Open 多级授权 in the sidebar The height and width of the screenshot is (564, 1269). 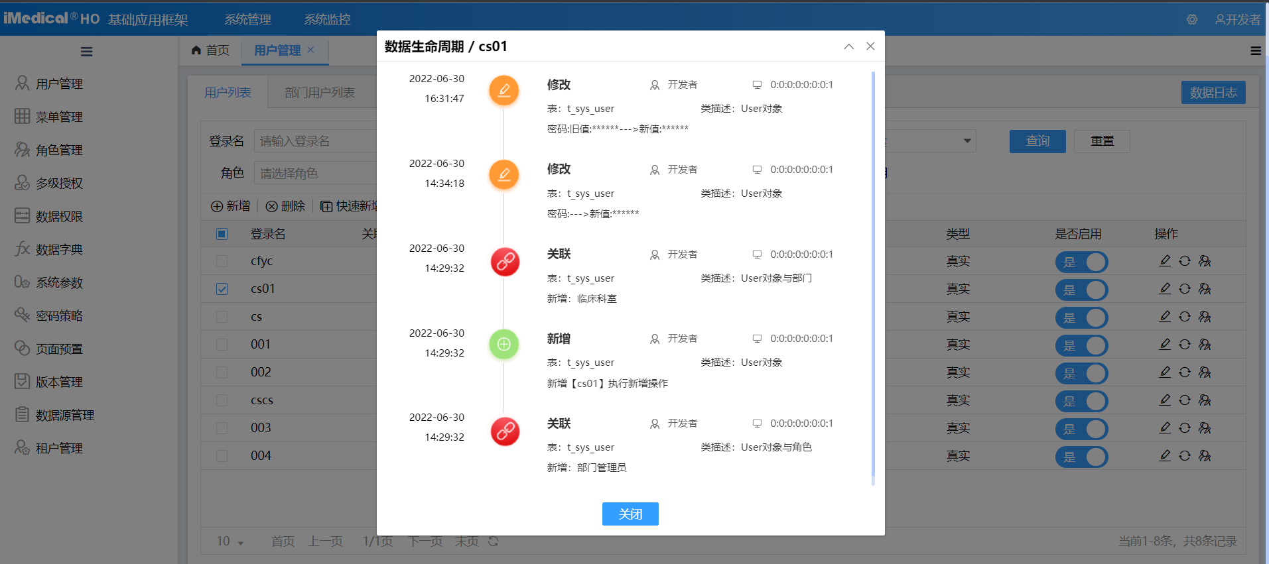pyautogui.click(x=49, y=183)
